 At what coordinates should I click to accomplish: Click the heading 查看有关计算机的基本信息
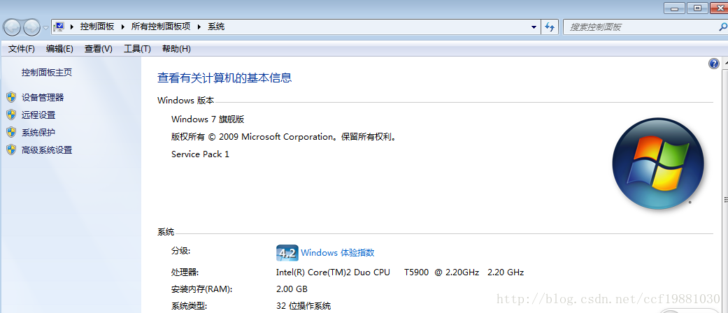(x=224, y=78)
